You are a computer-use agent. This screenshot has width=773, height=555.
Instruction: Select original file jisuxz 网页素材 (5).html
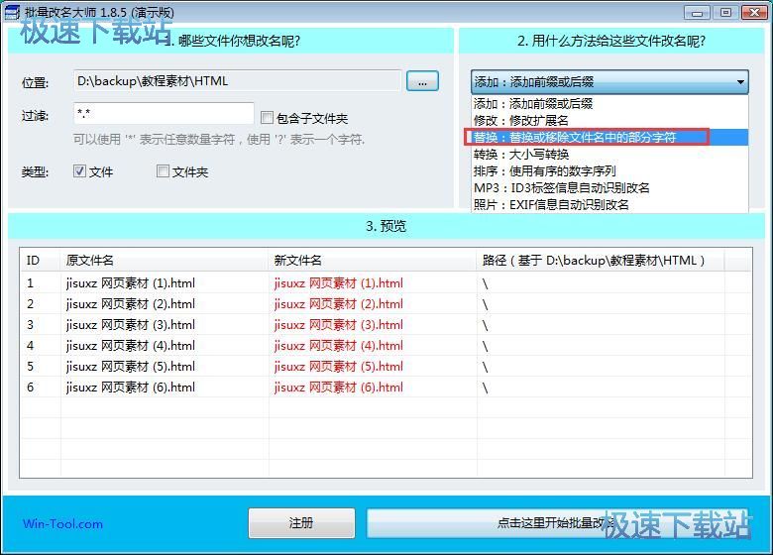[131, 367]
